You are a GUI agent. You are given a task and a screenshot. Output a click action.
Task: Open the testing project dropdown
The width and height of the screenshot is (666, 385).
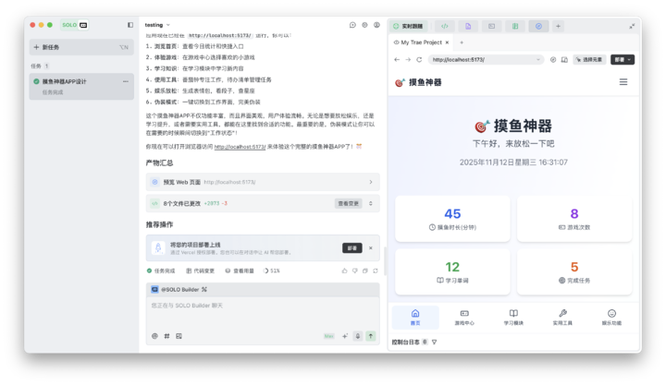[157, 25]
